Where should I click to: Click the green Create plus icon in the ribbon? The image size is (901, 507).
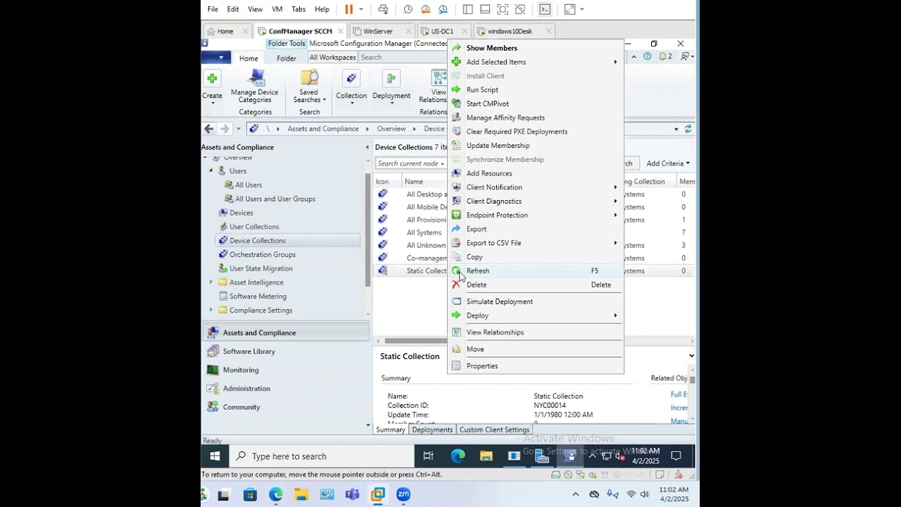212,79
